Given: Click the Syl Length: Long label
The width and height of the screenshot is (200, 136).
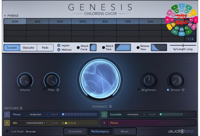Looking at the screenshot, I should (183, 49).
